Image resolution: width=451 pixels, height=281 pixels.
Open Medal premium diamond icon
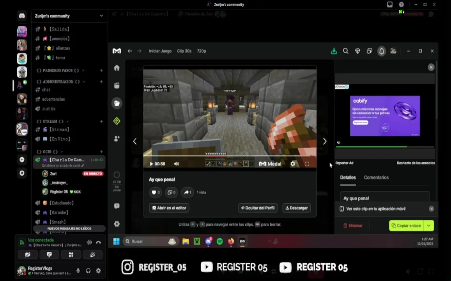[357, 51]
